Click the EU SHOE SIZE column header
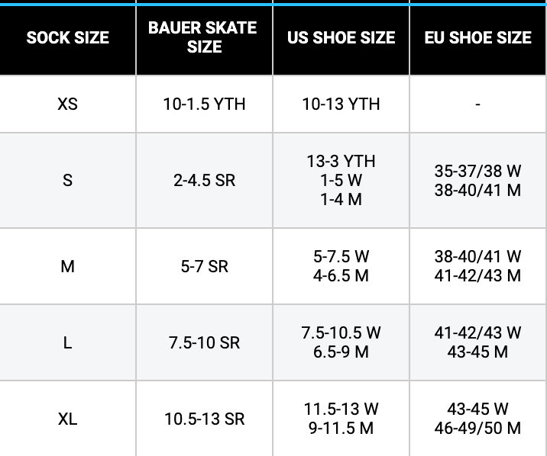Screen dimensions: 547x456 tap(478, 37)
